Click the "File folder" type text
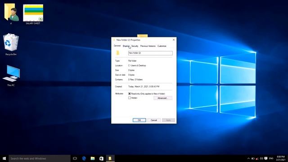Viewport: 288px width, 162px height. (132, 61)
